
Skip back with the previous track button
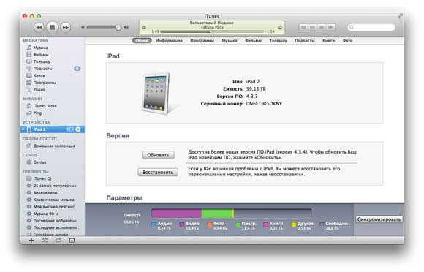point(39,27)
